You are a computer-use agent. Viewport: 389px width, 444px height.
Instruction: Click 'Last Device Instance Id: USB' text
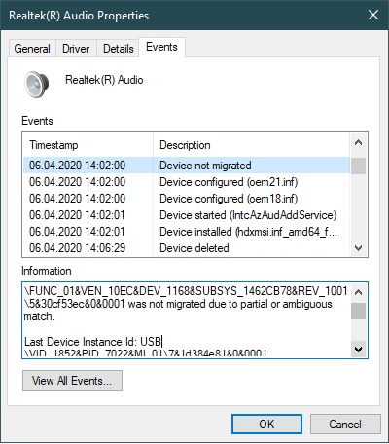click(x=92, y=342)
